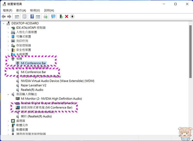
Task: Click the Back arrow toolbar icon
Action: 4,16
